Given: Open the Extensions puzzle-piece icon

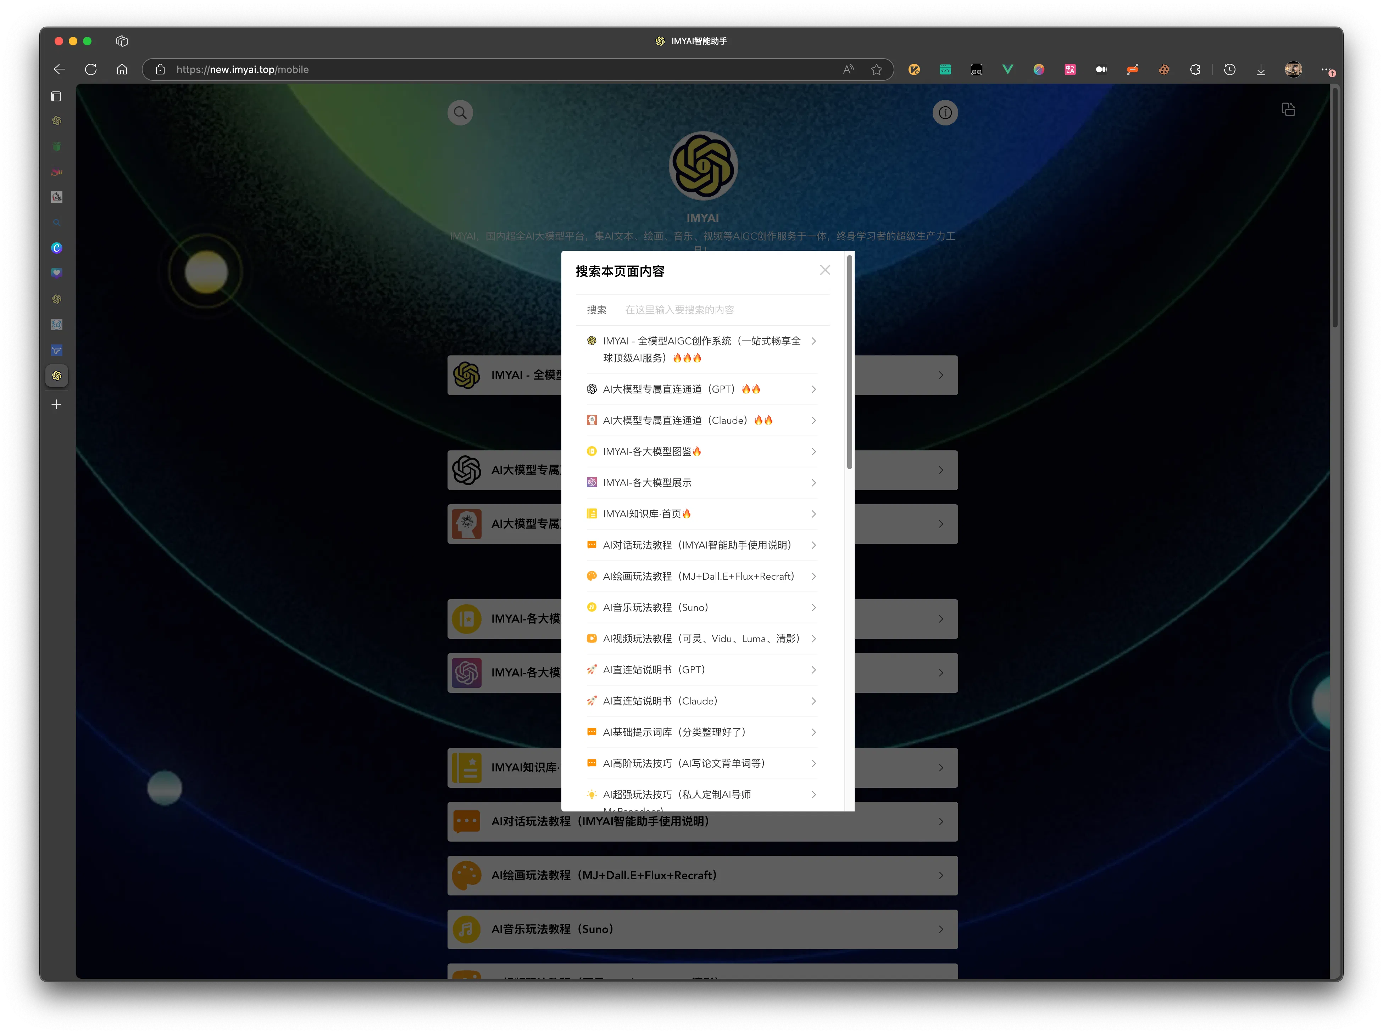Looking at the screenshot, I should coord(1195,69).
